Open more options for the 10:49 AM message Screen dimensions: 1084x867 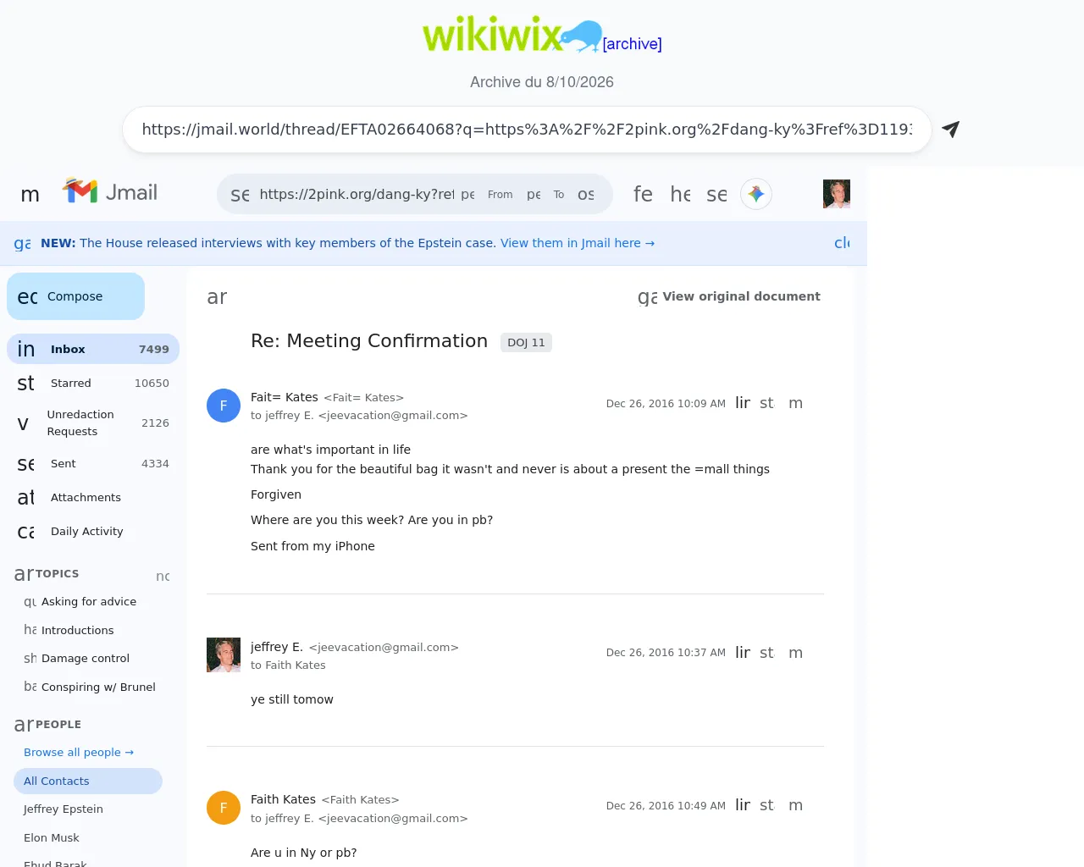(795, 805)
